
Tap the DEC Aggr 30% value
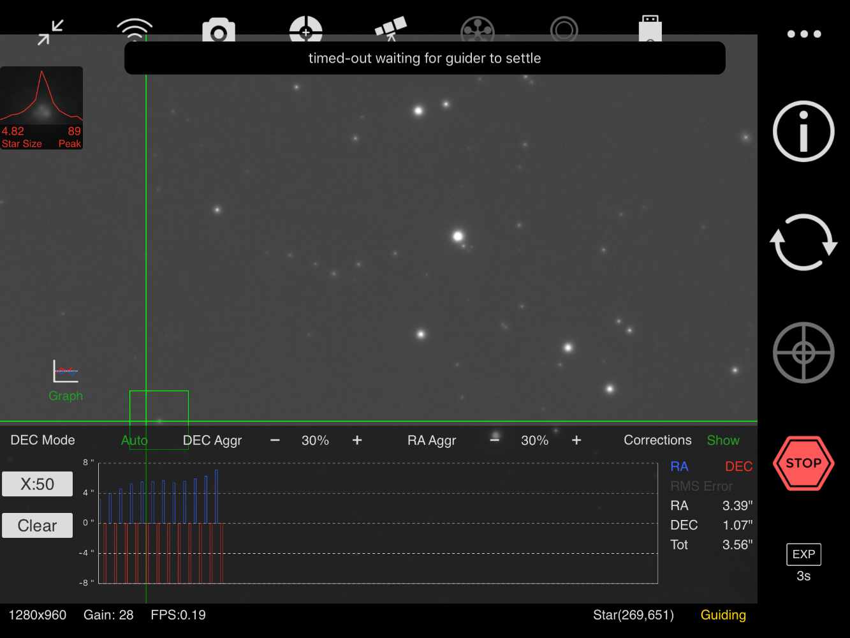click(x=315, y=440)
